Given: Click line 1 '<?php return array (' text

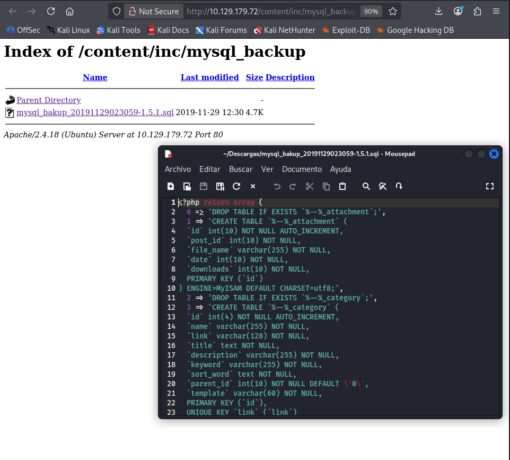Looking at the screenshot, I should [x=220, y=203].
